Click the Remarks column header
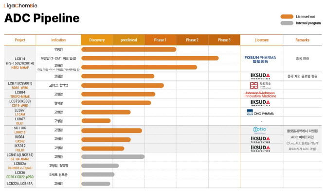The height and width of the screenshot is (191, 326). (x=302, y=40)
